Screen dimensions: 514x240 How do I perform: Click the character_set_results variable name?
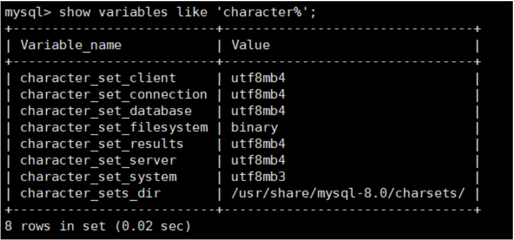click(x=102, y=143)
